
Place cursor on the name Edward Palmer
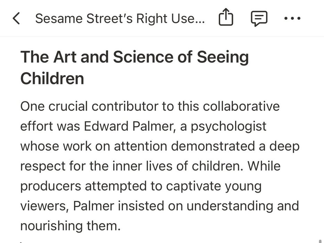[128, 126]
